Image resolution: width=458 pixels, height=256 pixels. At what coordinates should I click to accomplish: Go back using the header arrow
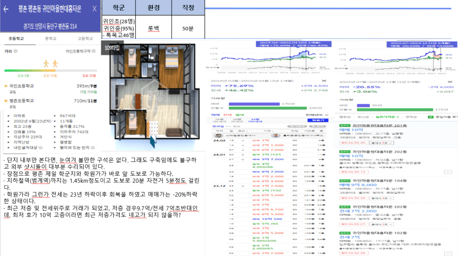coord(6,9)
